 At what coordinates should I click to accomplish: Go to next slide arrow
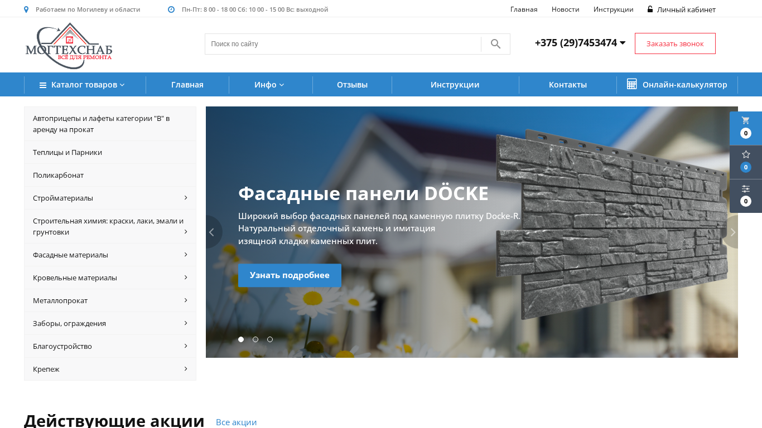click(x=732, y=232)
